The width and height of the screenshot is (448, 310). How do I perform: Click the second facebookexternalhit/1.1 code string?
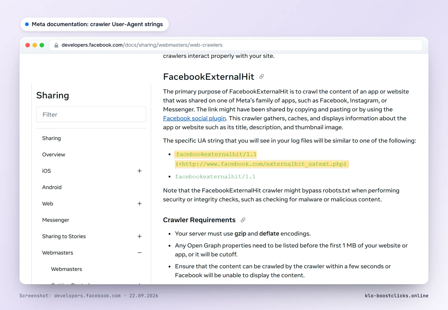click(215, 177)
